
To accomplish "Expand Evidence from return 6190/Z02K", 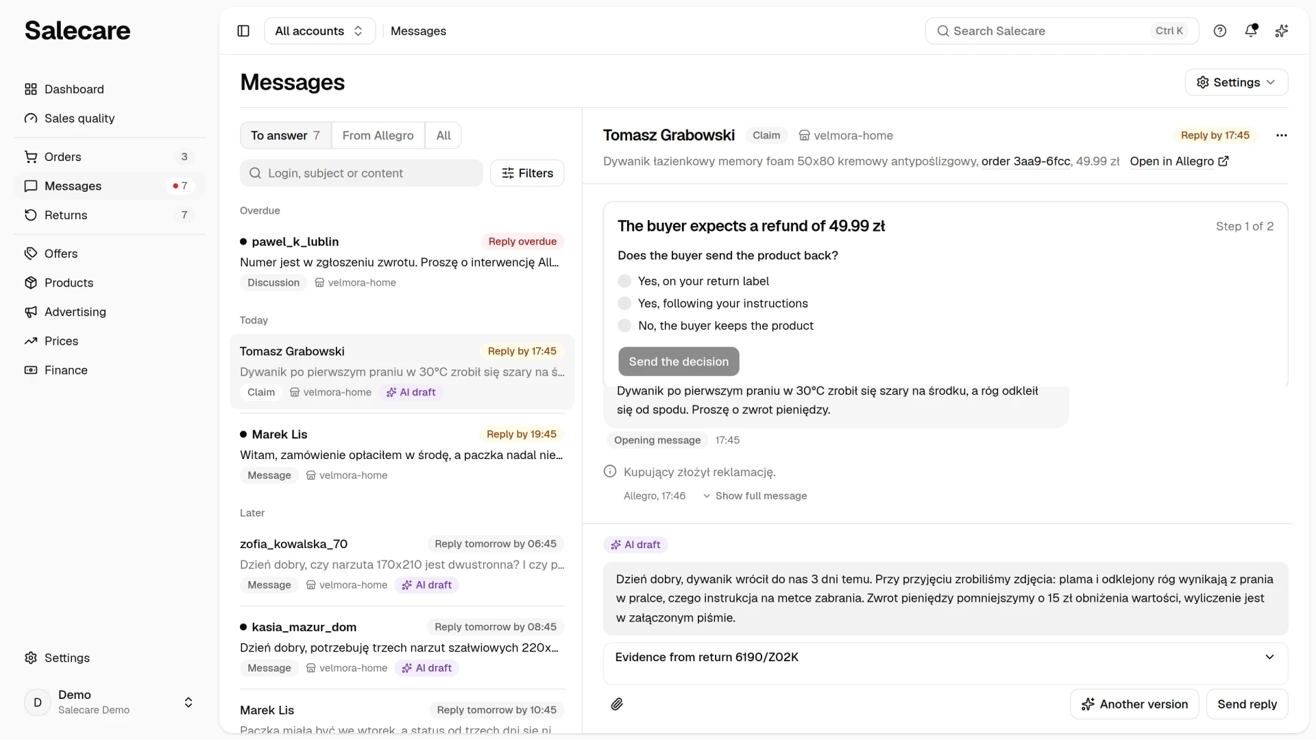I will [x=945, y=657].
